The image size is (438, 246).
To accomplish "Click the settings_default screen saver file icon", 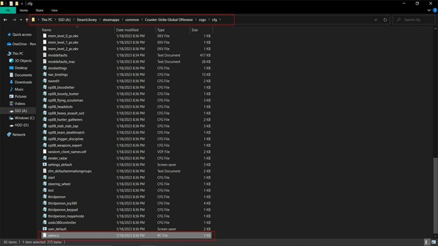I will pyautogui.click(x=45, y=165).
